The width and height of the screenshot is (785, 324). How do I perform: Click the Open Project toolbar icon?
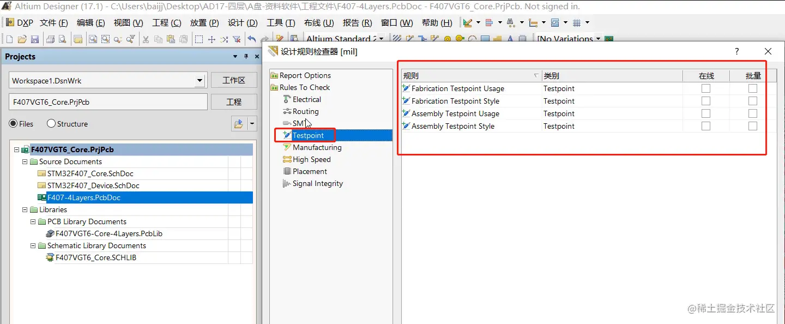[78, 39]
